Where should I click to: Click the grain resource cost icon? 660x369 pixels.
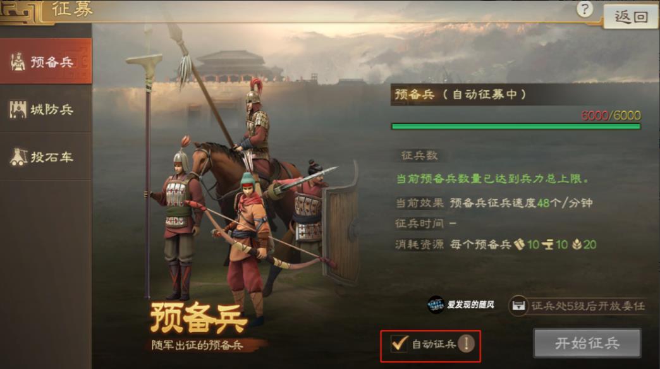tap(577, 245)
